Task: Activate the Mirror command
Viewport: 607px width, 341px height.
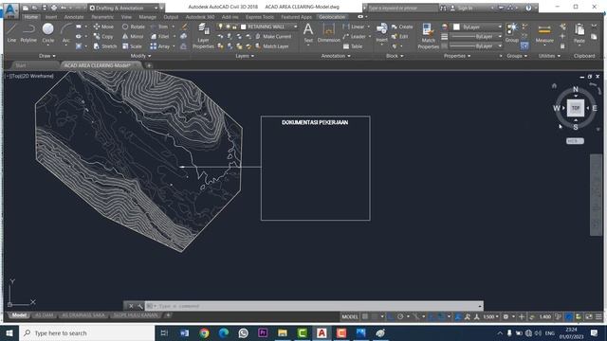Action: click(133, 36)
